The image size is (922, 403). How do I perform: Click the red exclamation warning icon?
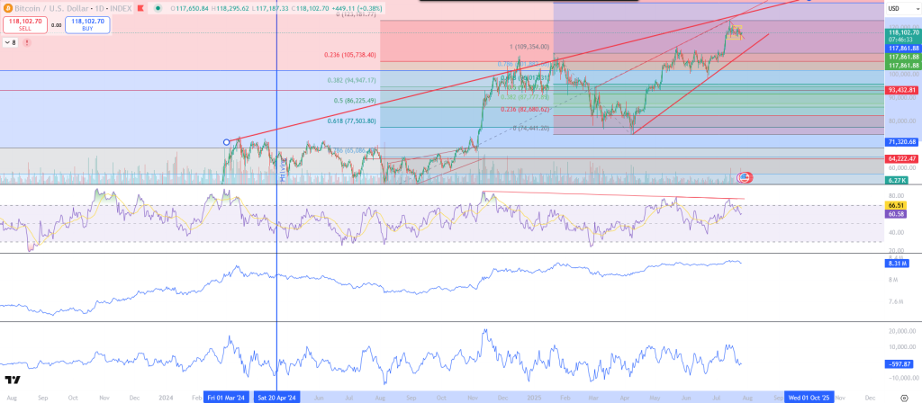coord(27,42)
